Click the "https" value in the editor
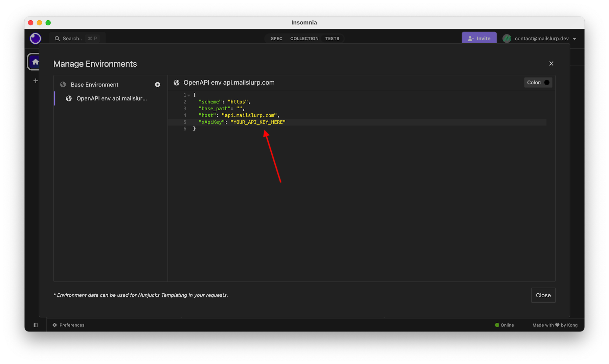The width and height of the screenshot is (609, 364). point(238,102)
